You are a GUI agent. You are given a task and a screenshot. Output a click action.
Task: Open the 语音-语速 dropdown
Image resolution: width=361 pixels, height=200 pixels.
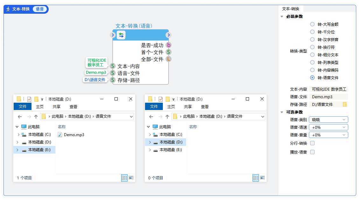point(328,127)
